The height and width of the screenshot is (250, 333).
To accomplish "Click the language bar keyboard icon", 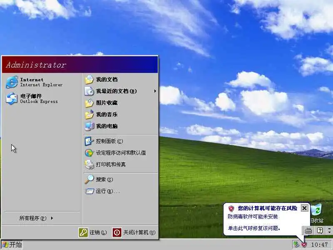I will tap(308, 231).
